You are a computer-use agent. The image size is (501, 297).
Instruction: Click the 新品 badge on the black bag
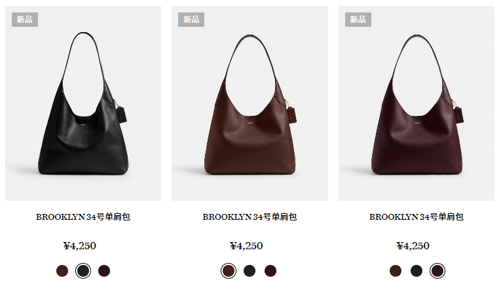pos(25,20)
